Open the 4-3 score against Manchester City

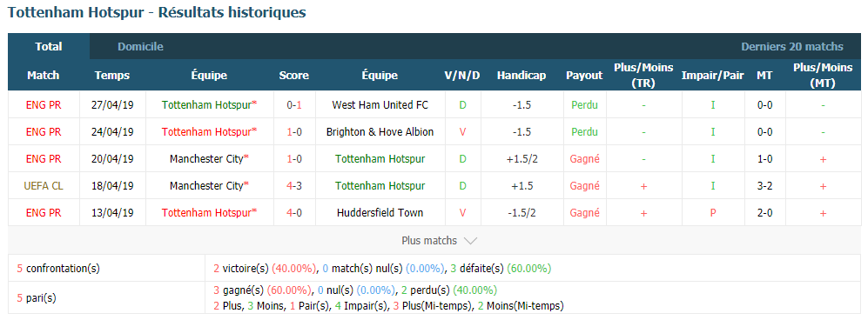(x=294, y=186)
